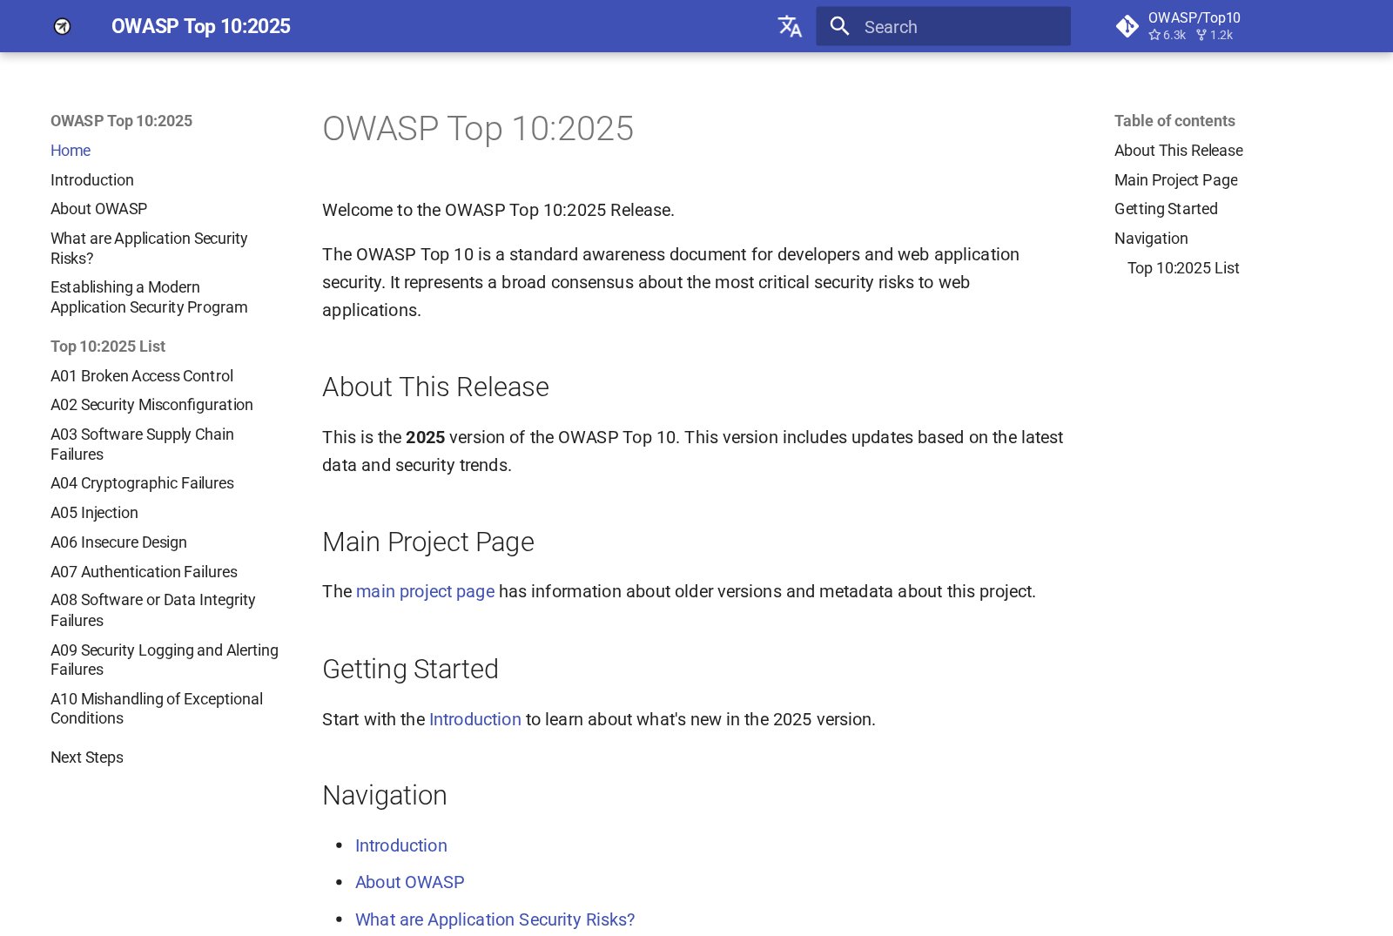Image resolution: width=1393 pixels, height=936 pixels.
Task: Open A04 Cryptographic Failures
Action: (142, 483)
